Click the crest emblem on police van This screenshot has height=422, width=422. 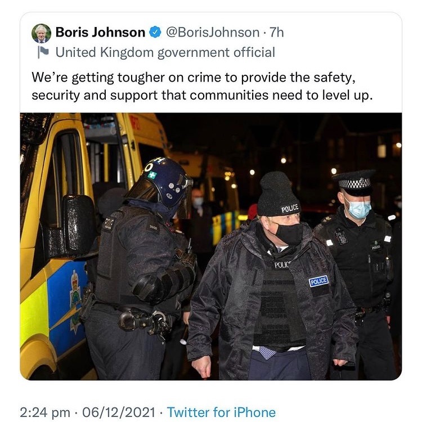pyautogui.click(x=75, y=300)
